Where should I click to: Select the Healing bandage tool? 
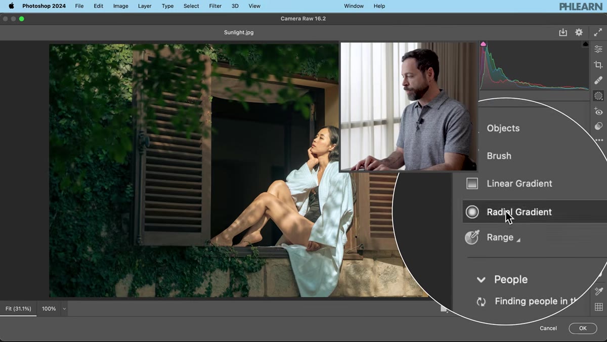tap(598, 80)
